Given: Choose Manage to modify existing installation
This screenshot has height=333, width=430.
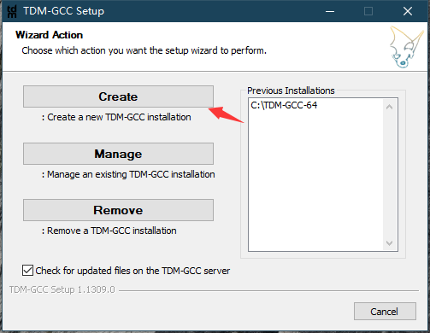Looking at the screenshot, I should (x=118, y=154).
